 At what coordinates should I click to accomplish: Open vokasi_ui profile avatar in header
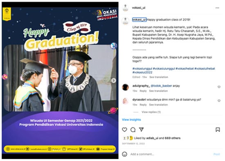click(126, 8)
